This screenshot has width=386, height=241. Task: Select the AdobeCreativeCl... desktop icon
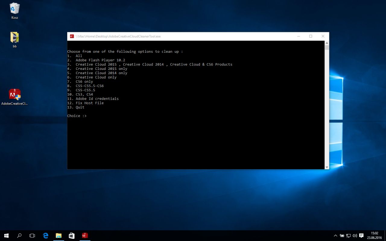(x=14, y=97)
